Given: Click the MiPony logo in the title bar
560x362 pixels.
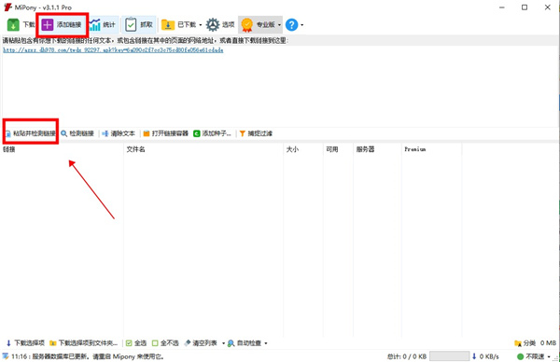Looking at the screenshot, I should (x=7, y=7).
